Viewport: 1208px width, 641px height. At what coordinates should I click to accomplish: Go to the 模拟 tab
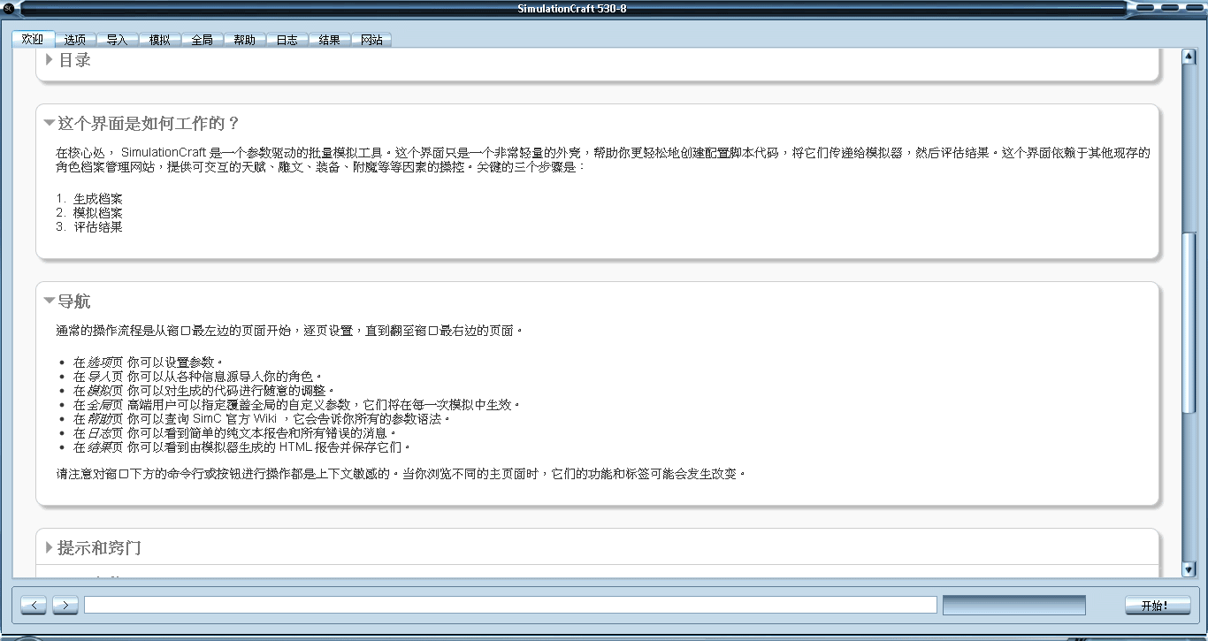pos(160,40)
